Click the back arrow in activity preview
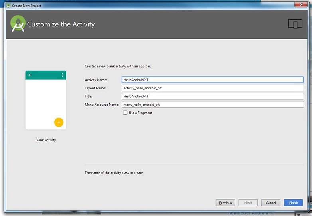This screenshot has width=312, height=216. pyautogui.click(x=30, y=75)
